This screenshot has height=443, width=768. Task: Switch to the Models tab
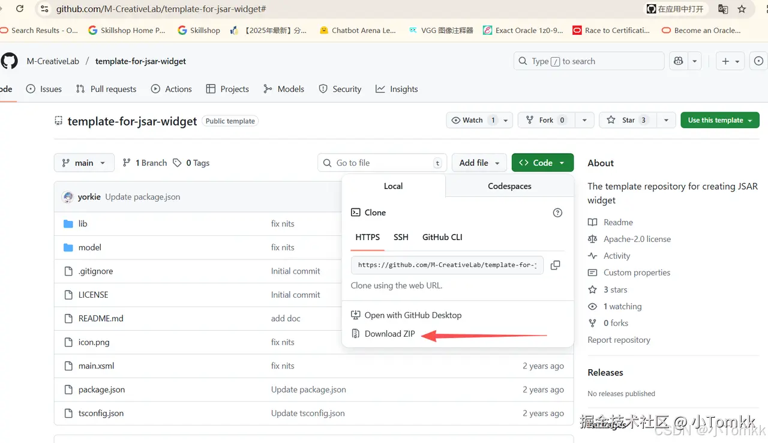tap(284, 89)
